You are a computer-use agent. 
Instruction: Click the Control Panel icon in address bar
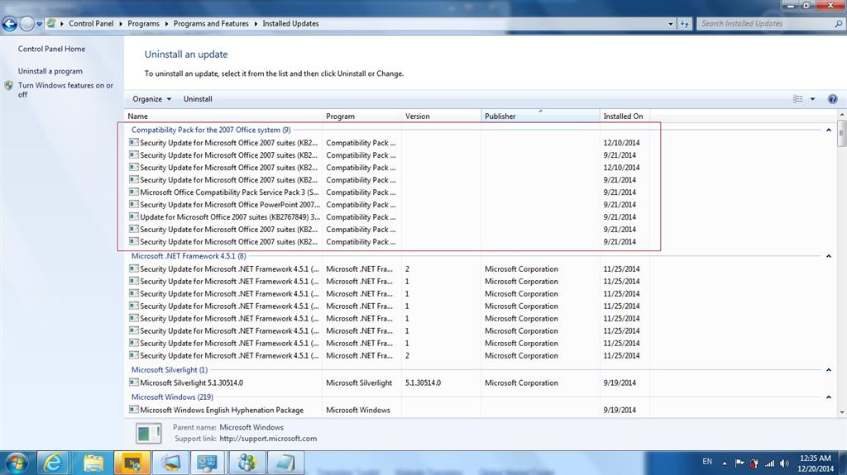coord(51,23)
